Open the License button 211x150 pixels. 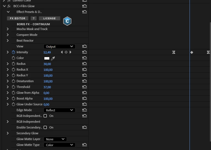pyautogui.click(x=50, y=18)
